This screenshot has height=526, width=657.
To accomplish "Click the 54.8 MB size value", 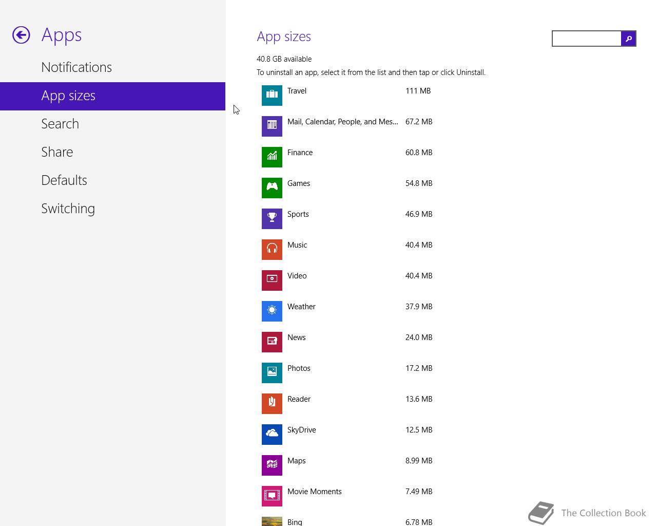I will 419,183.
